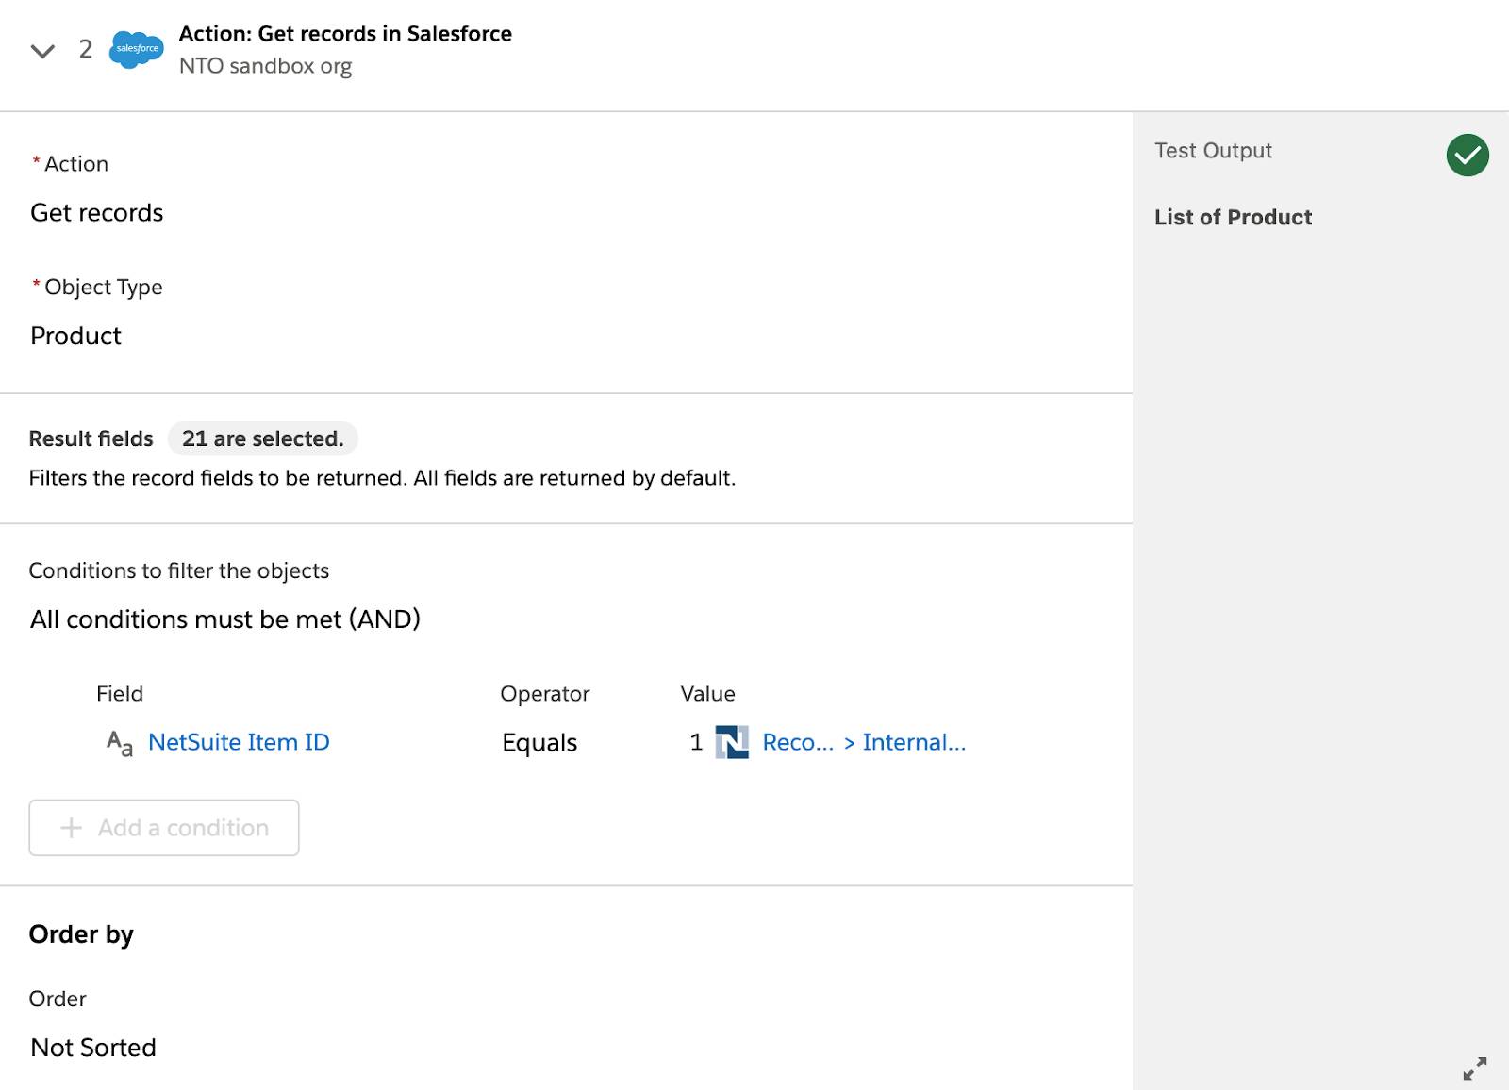Click the step number 1 beside the NetSuite value
Screen dimensions: 1509x1090
[x=696, y=743]
